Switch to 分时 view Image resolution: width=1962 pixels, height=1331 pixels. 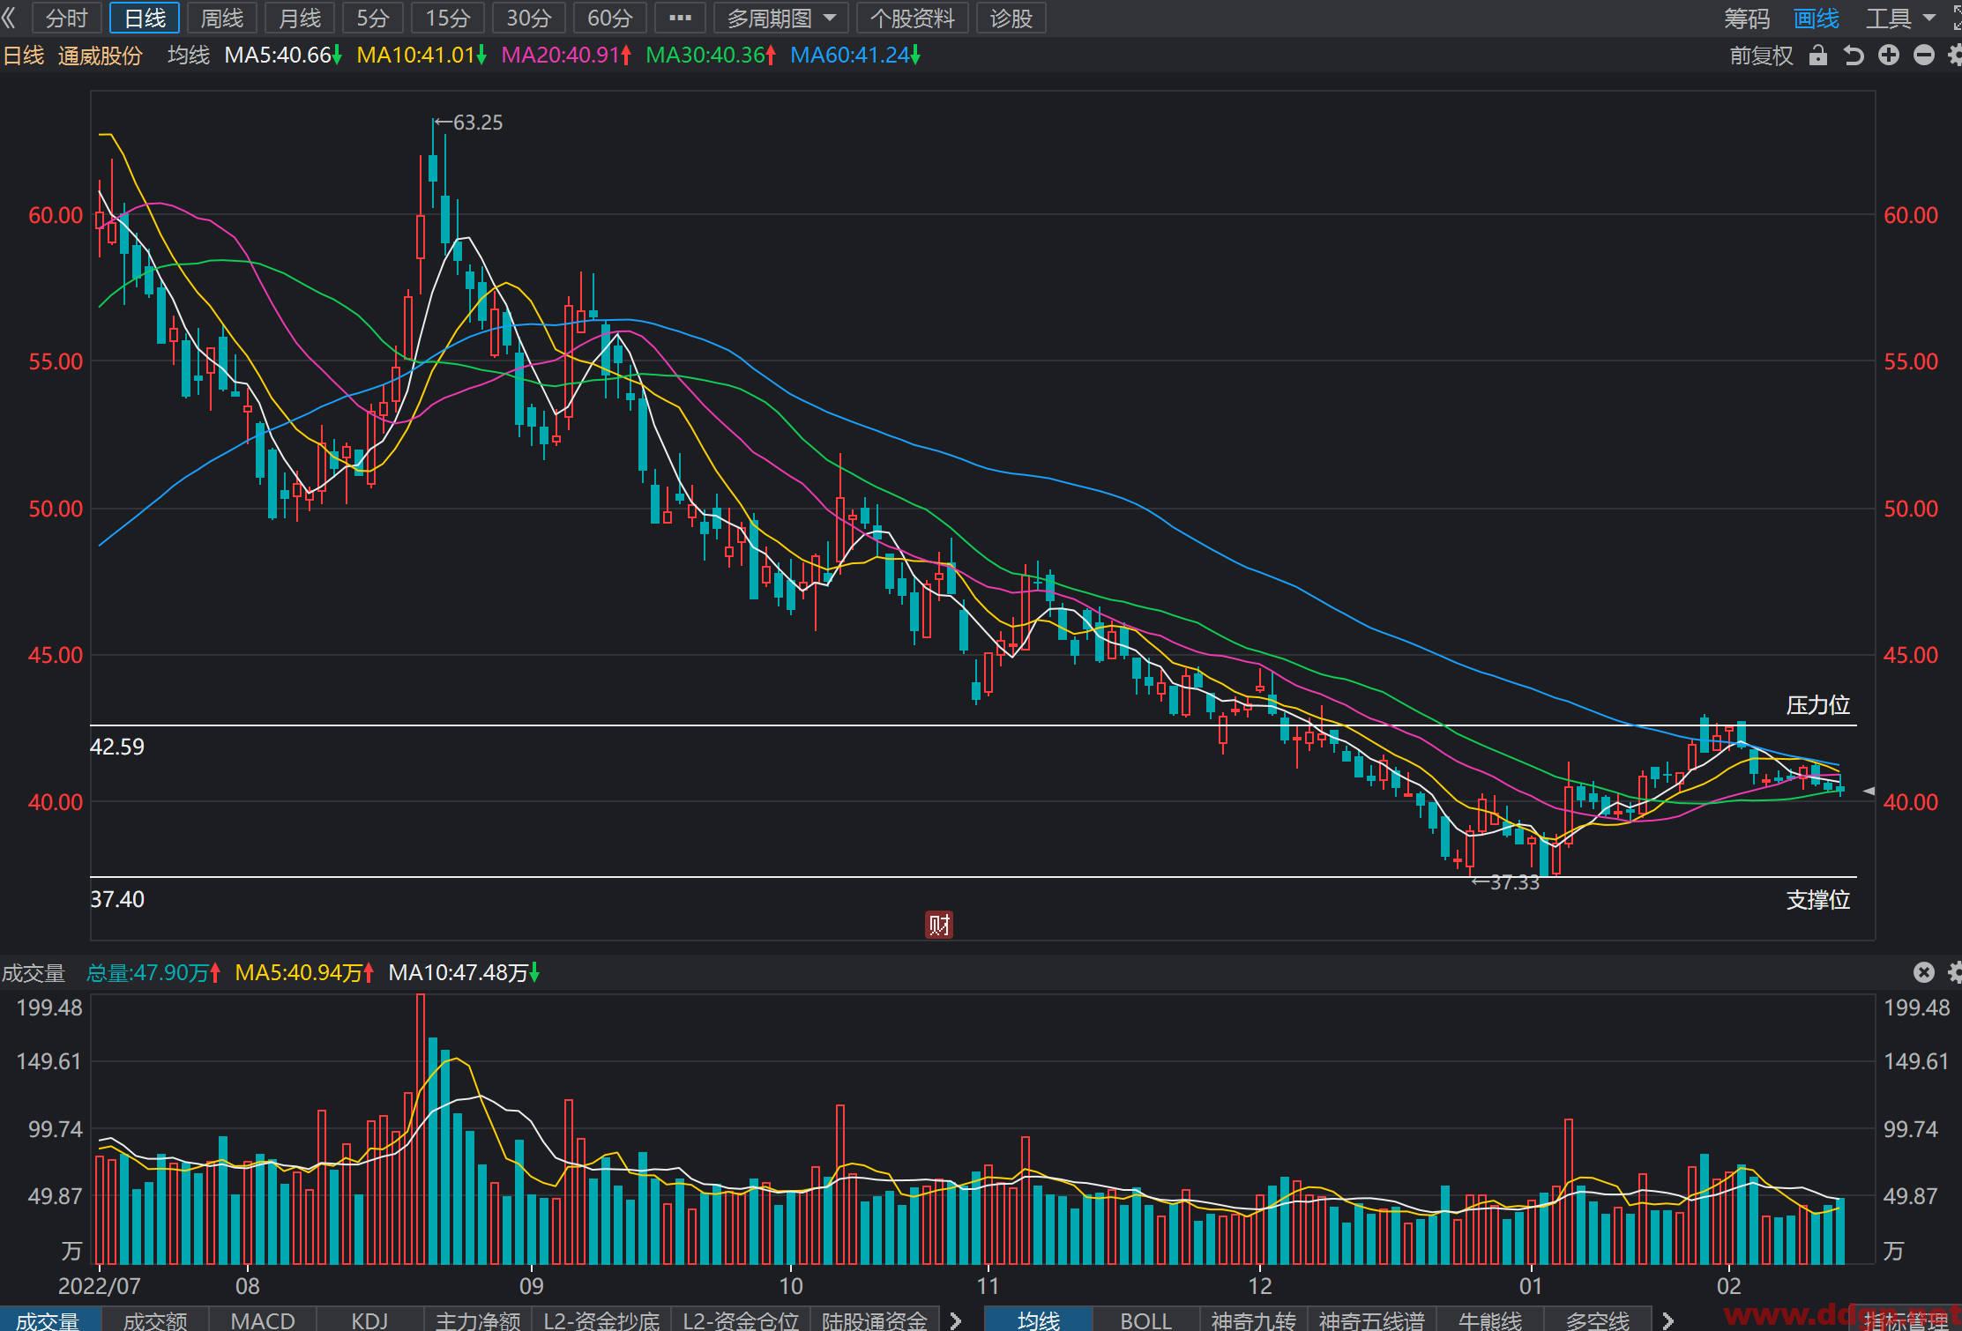(67, 18)
